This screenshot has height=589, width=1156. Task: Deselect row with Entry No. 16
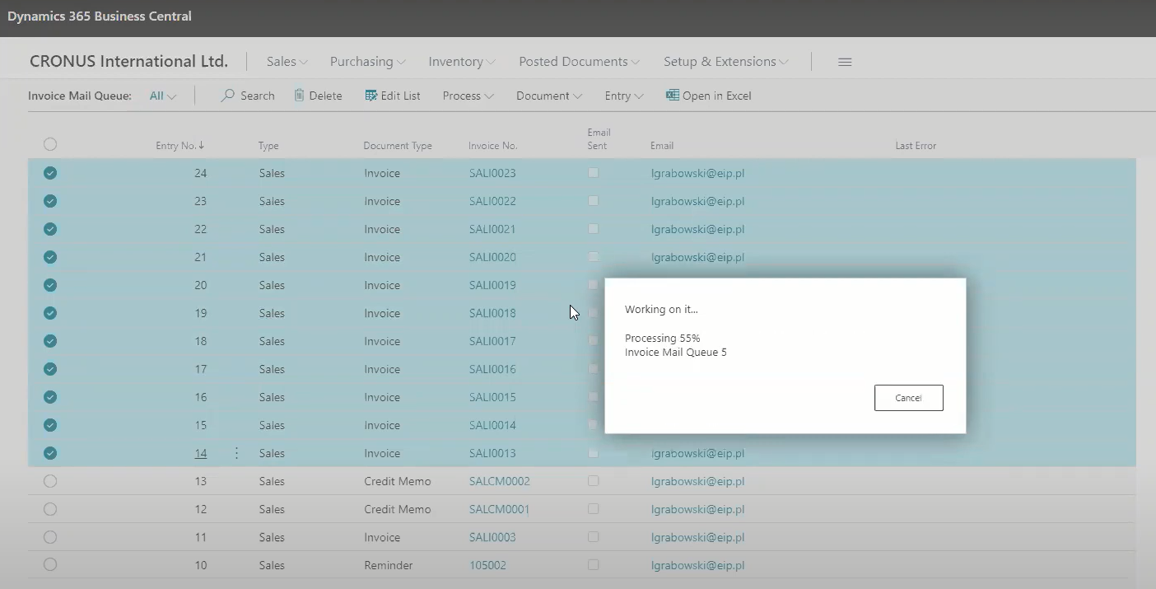(x=50, y=397)
